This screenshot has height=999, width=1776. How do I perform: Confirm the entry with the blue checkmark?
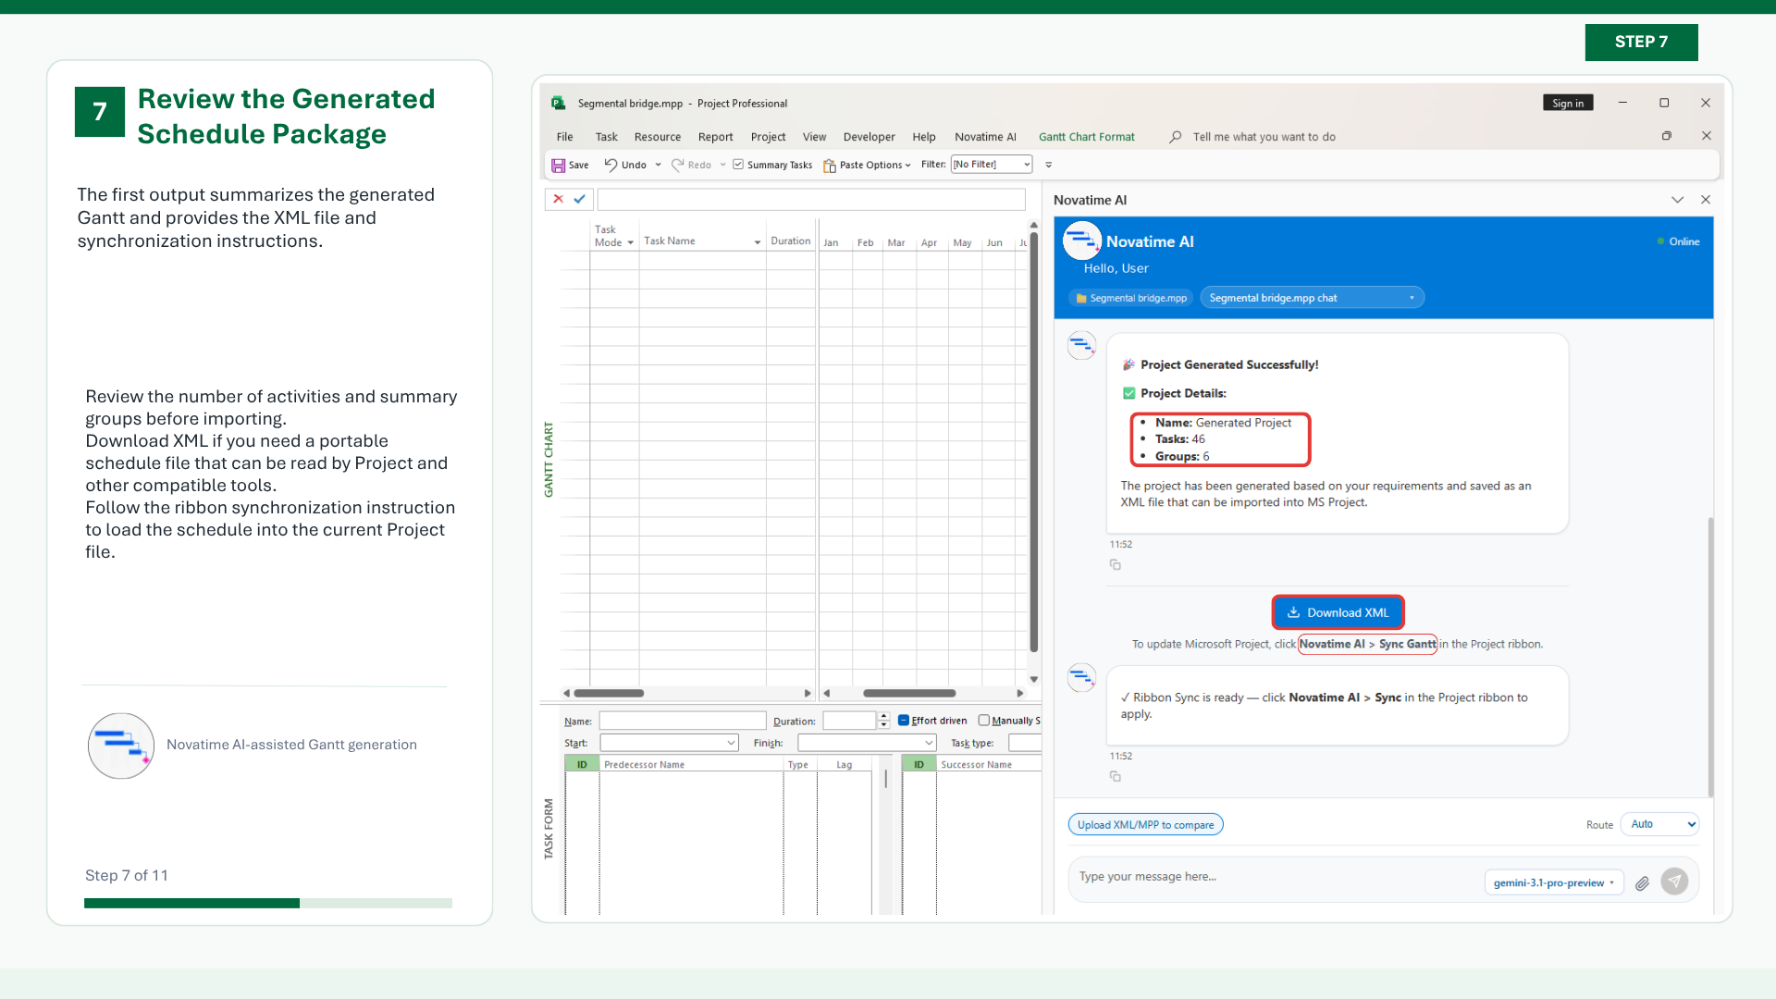(x=579, y=199)
